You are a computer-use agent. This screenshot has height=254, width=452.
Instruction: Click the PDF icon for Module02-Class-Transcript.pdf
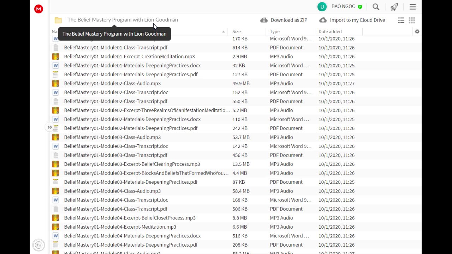pos(55,101)
